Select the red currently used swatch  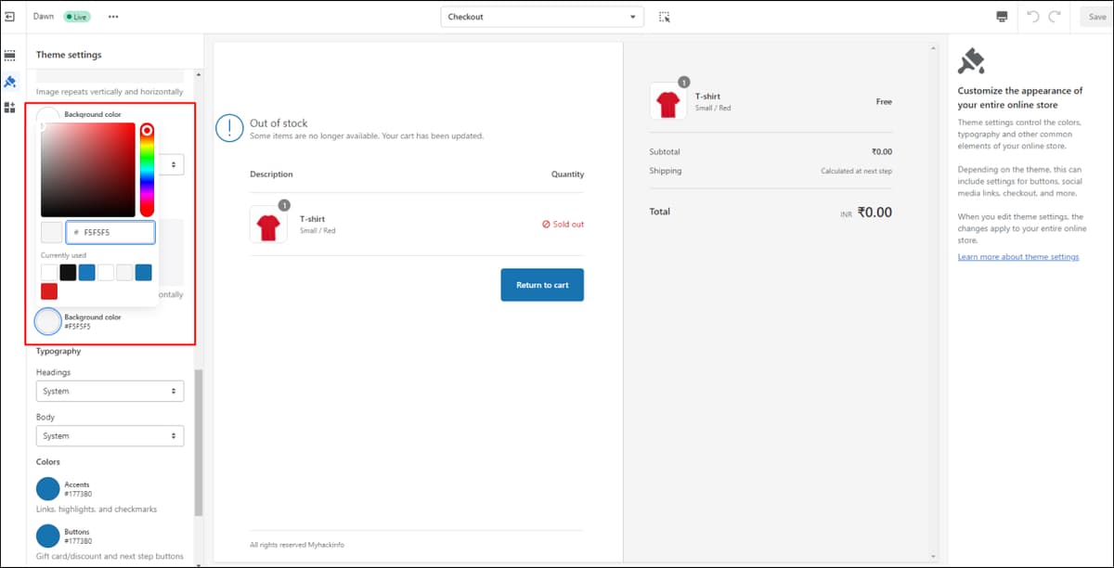tap(49, 291)
